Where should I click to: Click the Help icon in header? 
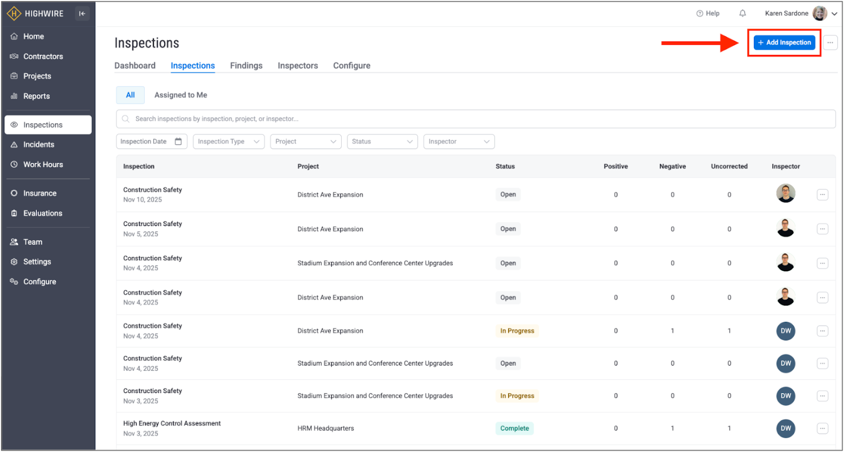pyautogui.click(x=707, y=14)
